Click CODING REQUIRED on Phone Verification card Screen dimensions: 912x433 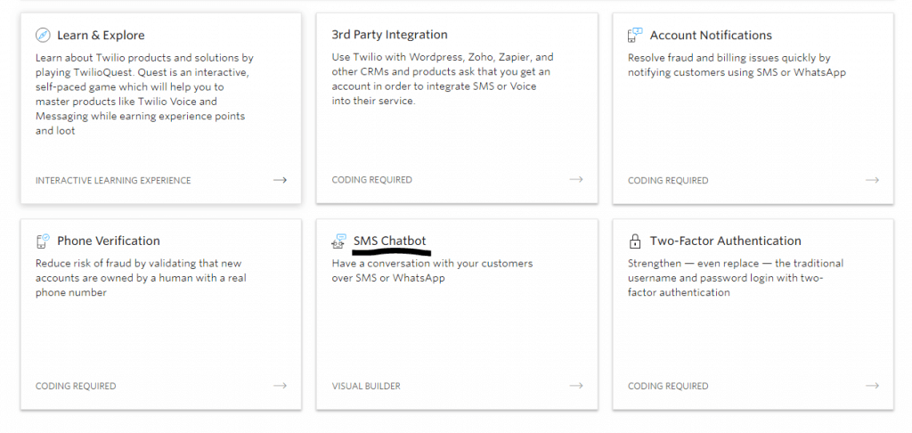pyautogui.click(x=76, y=386)
